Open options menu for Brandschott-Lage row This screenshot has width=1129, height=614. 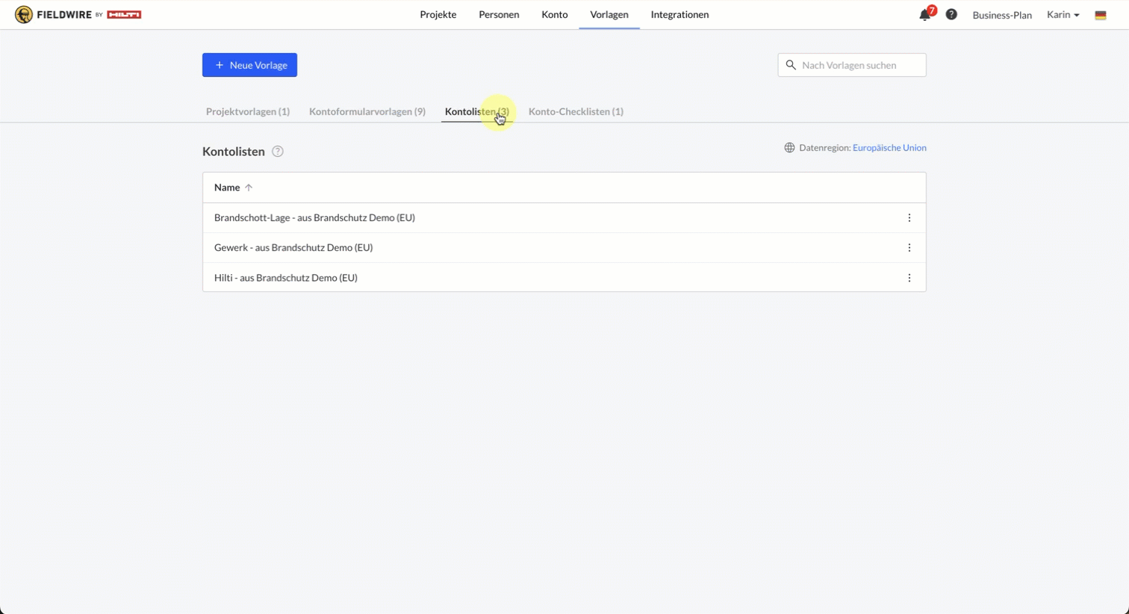click(909, 218)
